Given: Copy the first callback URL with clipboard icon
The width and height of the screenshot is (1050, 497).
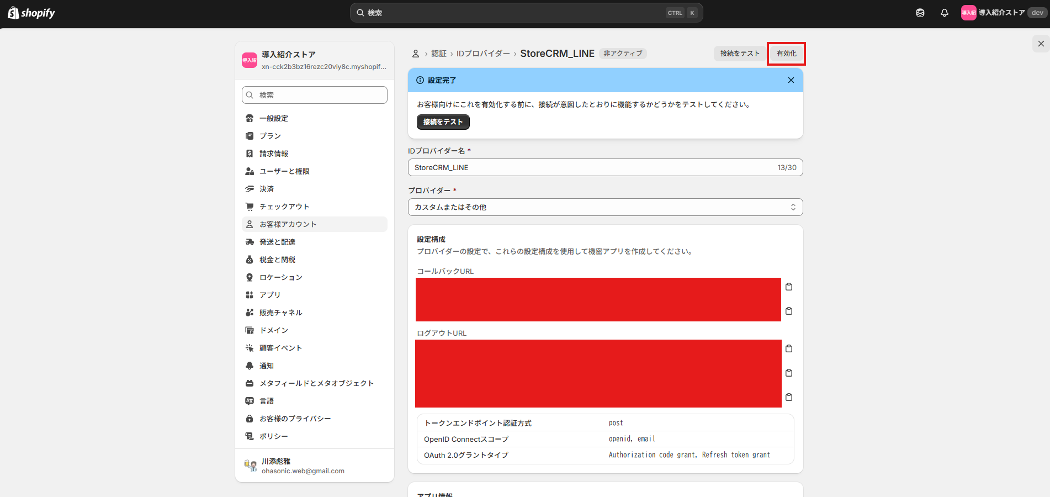Looking at the screenshot, I should [789, 287].
